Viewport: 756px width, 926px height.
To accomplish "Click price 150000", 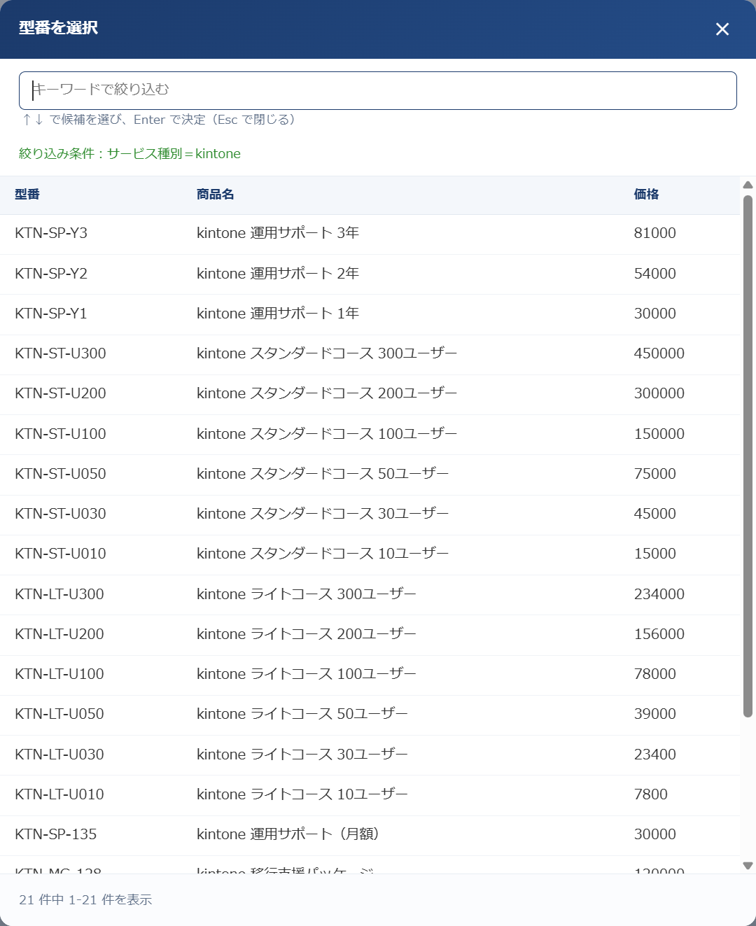I will [659, 434].
